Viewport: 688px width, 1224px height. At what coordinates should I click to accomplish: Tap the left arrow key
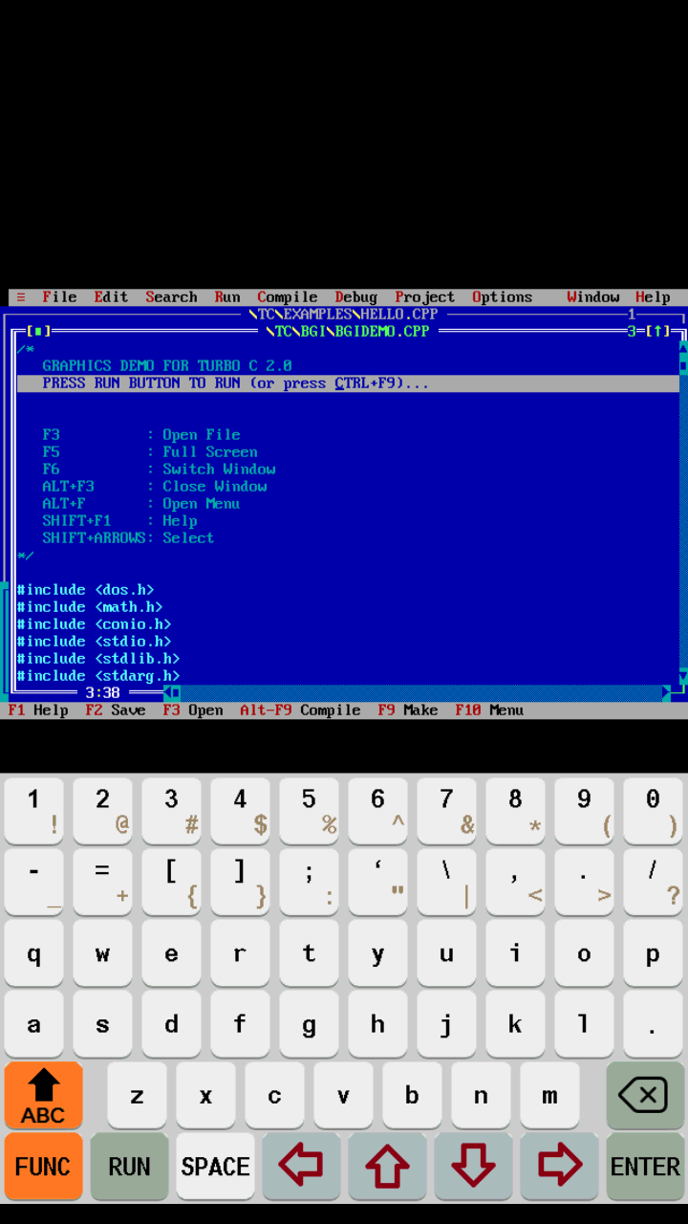301,1167
